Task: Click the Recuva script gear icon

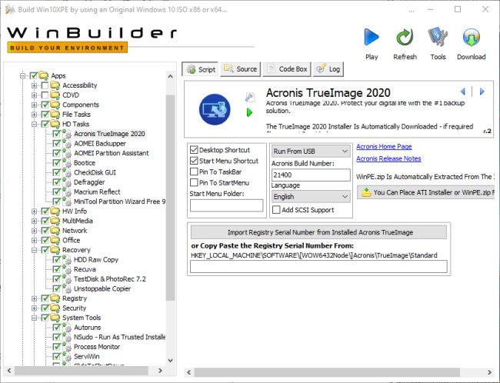Action: click(67, 269)
